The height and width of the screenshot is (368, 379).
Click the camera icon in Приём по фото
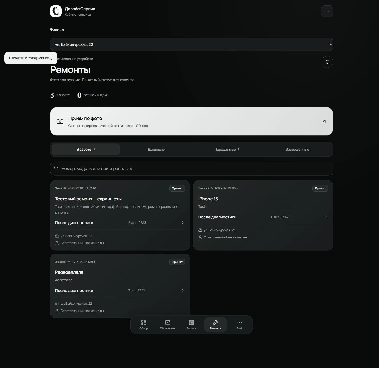60,121
